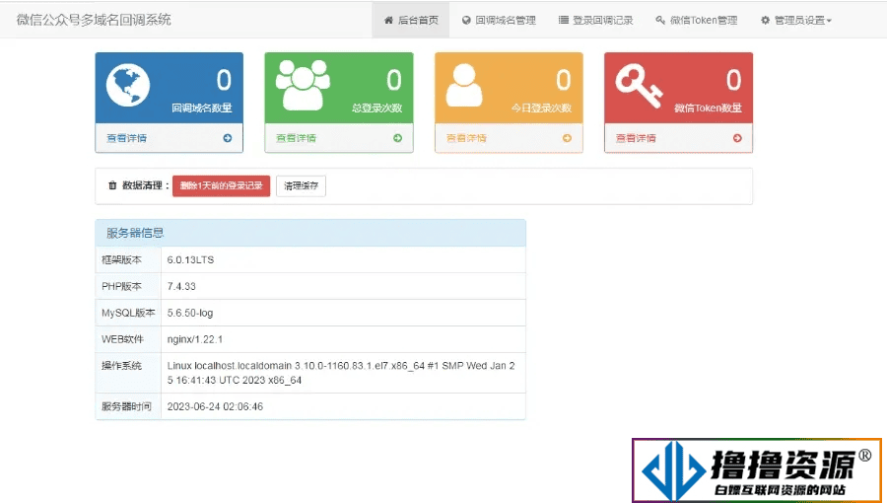This screenshot has height=503, width=887.
Task: Click the globe icon beside 回调域名管理
Action: [x=466, y=21]
